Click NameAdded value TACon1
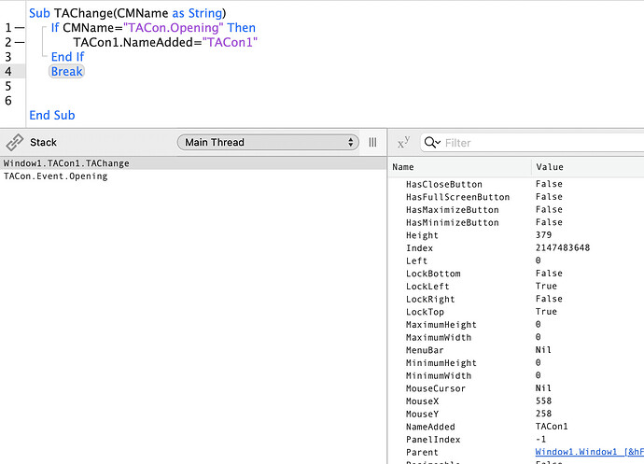Screen dimensions: 644x464 (552, 427)
